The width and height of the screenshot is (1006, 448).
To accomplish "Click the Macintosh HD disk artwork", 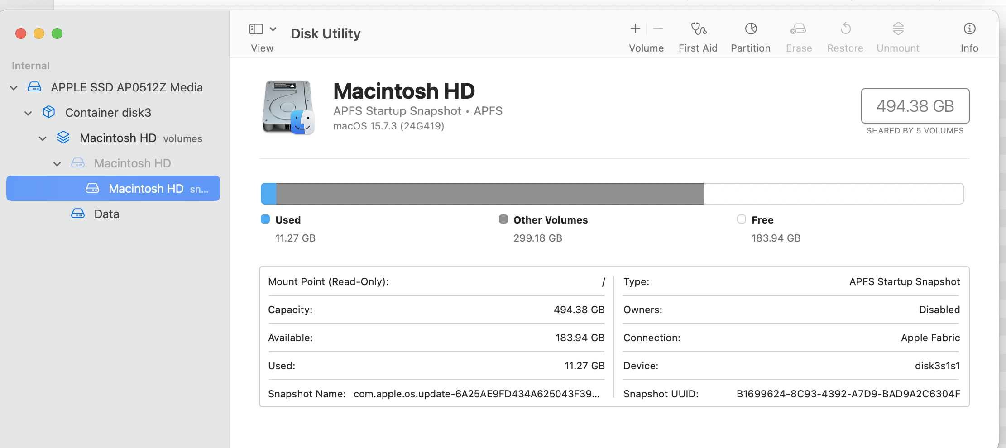I will pos(288,107).
